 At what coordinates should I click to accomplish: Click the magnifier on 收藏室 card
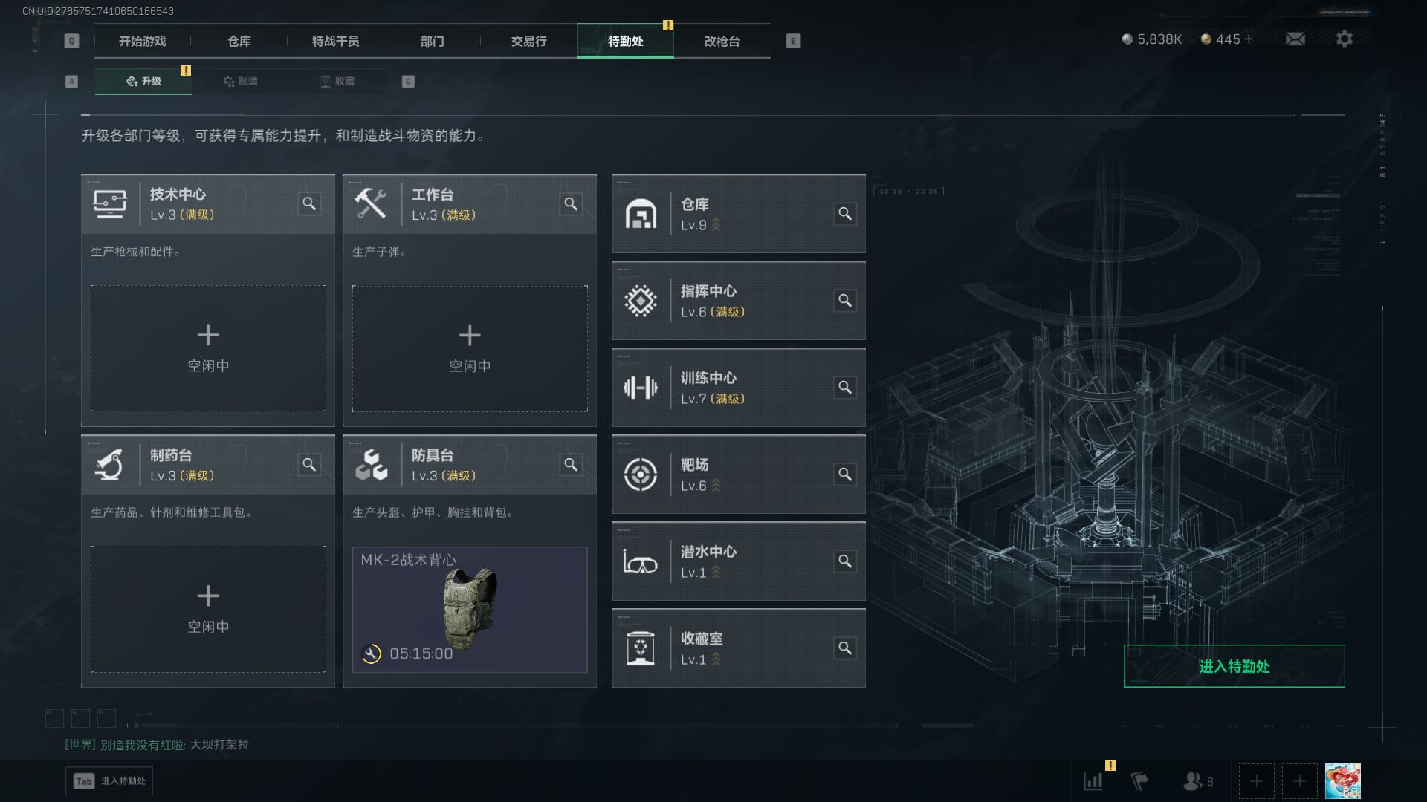coord(845,648)
